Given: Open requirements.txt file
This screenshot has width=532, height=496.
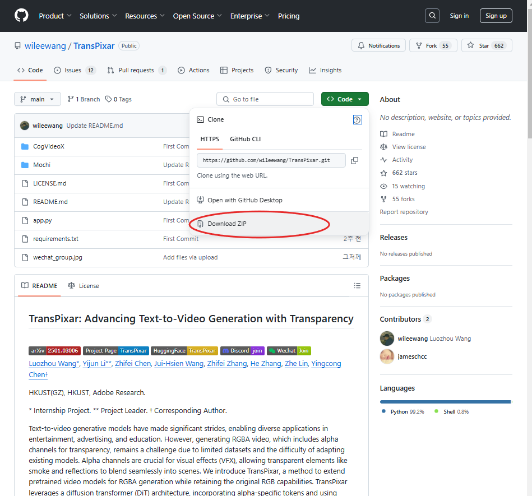Looking at the screenshot, I should coord(55,239).
